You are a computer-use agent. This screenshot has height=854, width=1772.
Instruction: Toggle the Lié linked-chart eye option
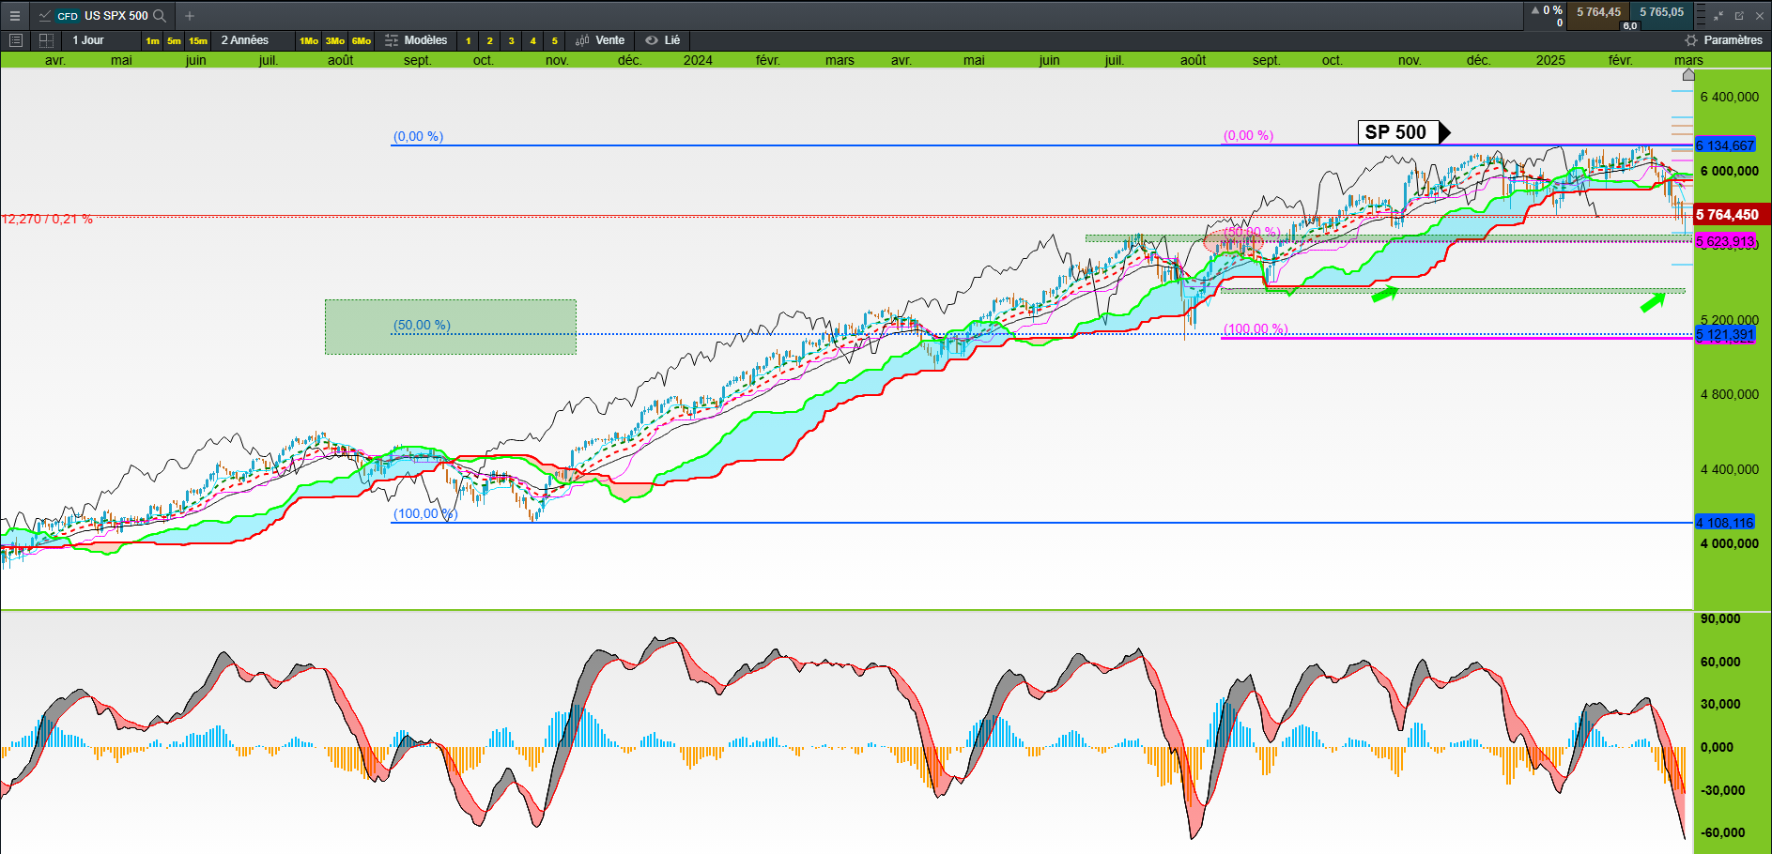point(663,40)
